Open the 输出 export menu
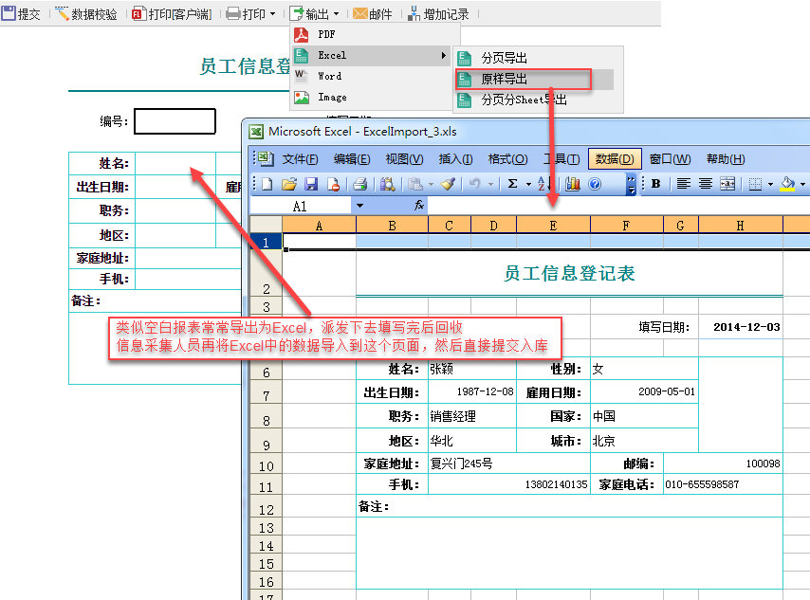810x600 pixels. [309, 14]
